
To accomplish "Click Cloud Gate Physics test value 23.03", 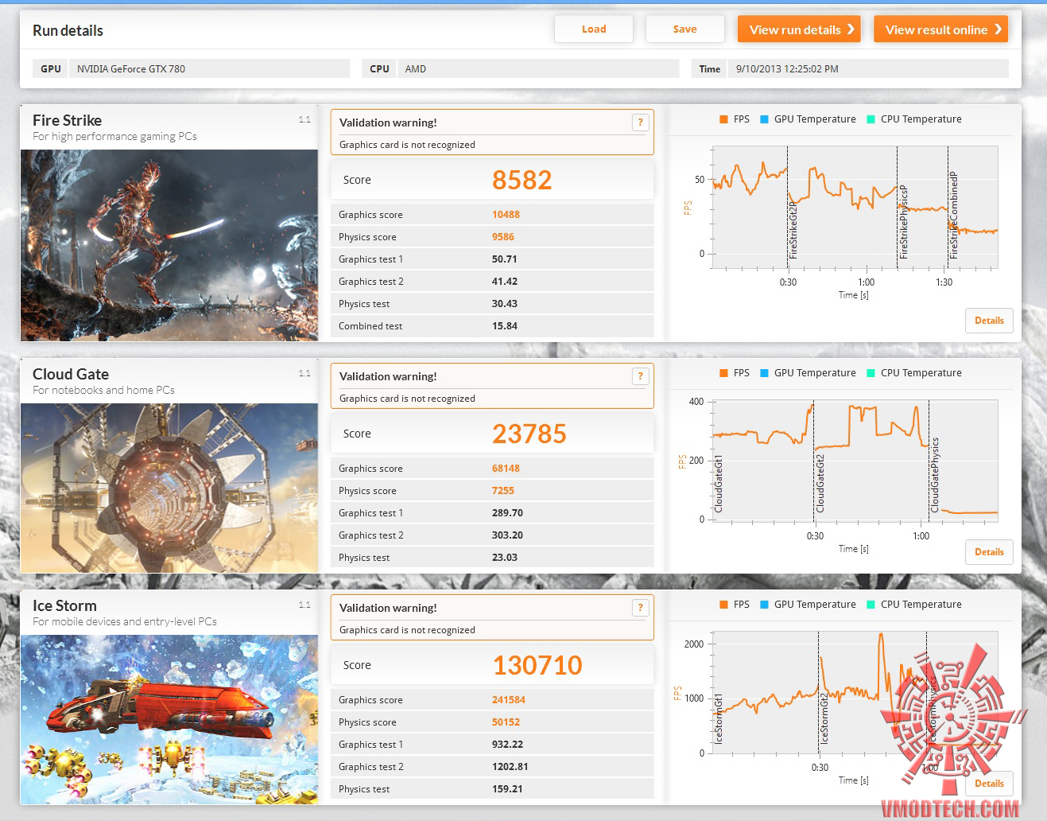I will [505, 558].
